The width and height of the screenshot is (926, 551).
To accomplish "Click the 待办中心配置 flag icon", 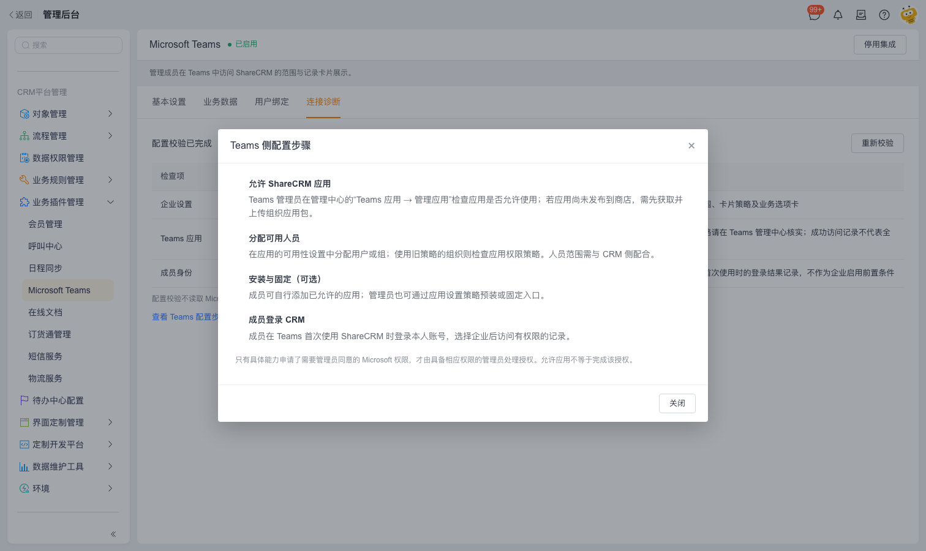I will (24, 400).
